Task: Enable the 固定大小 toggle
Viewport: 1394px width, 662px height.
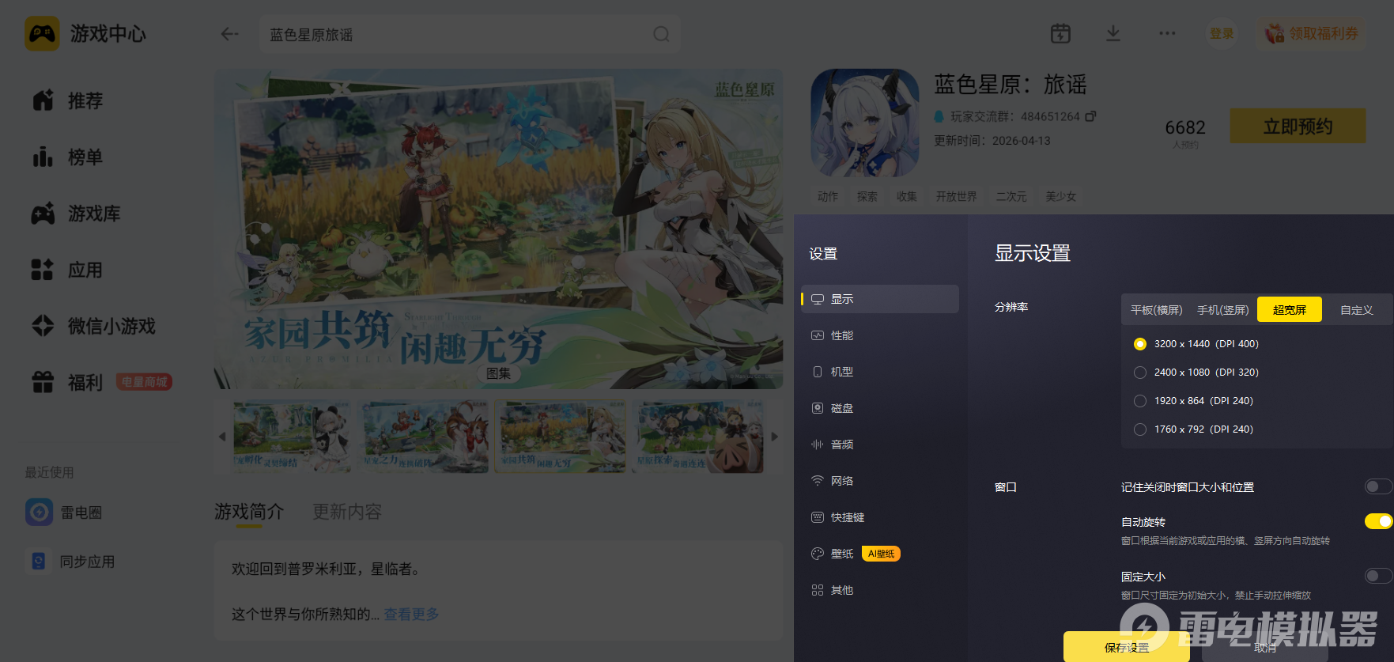Action: click(x=1378, y=576)
